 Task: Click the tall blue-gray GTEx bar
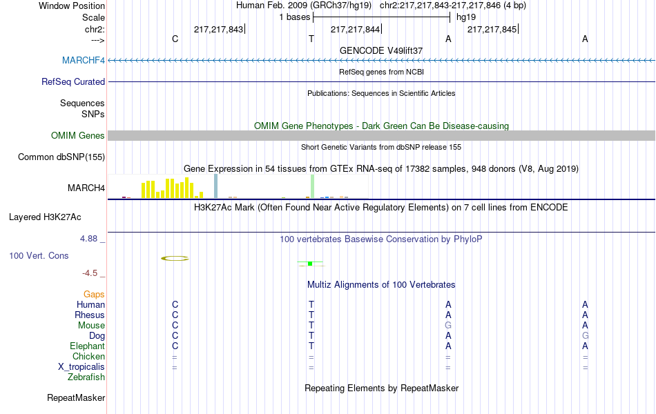coord(216,186)
